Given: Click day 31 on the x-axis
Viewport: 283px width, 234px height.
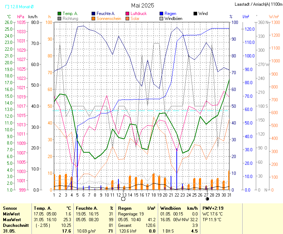Looking at the screenshot, I should click(x=229, y=194).
